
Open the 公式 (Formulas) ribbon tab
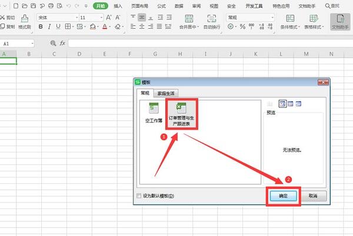point(161,6)
